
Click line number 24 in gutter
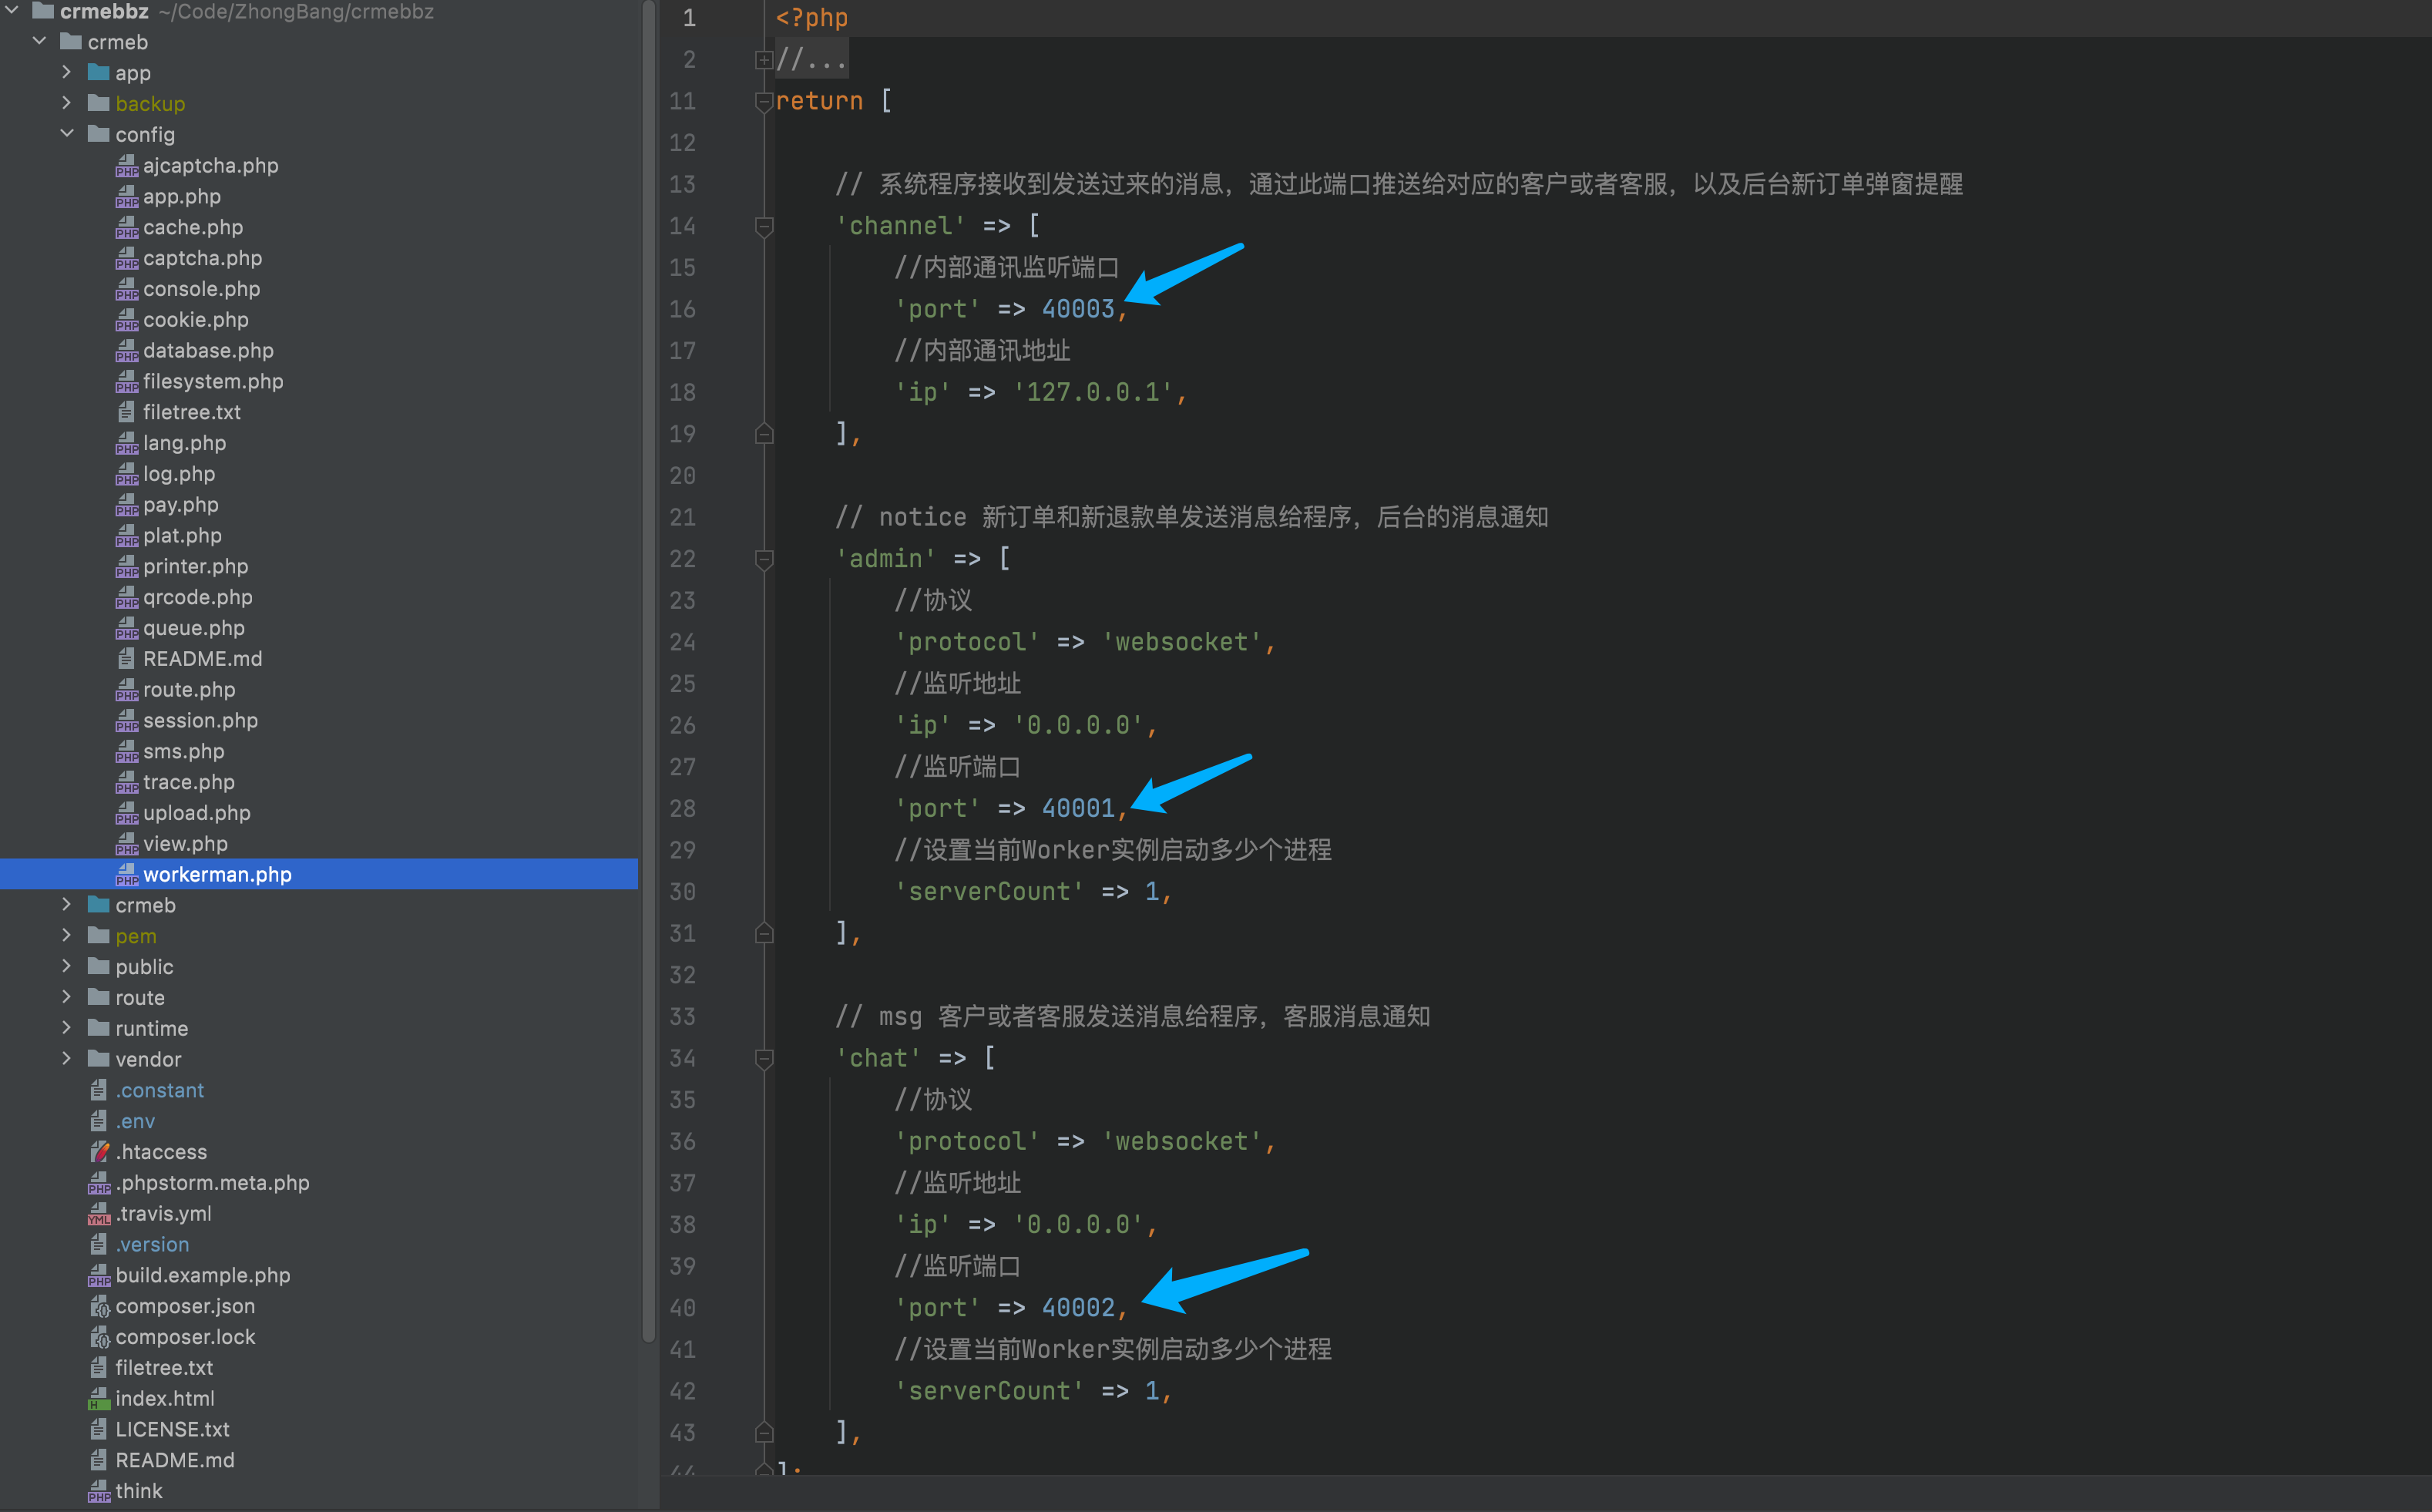click(682, 642)
